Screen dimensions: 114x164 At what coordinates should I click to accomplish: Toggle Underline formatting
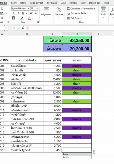[x=23, y=13]
